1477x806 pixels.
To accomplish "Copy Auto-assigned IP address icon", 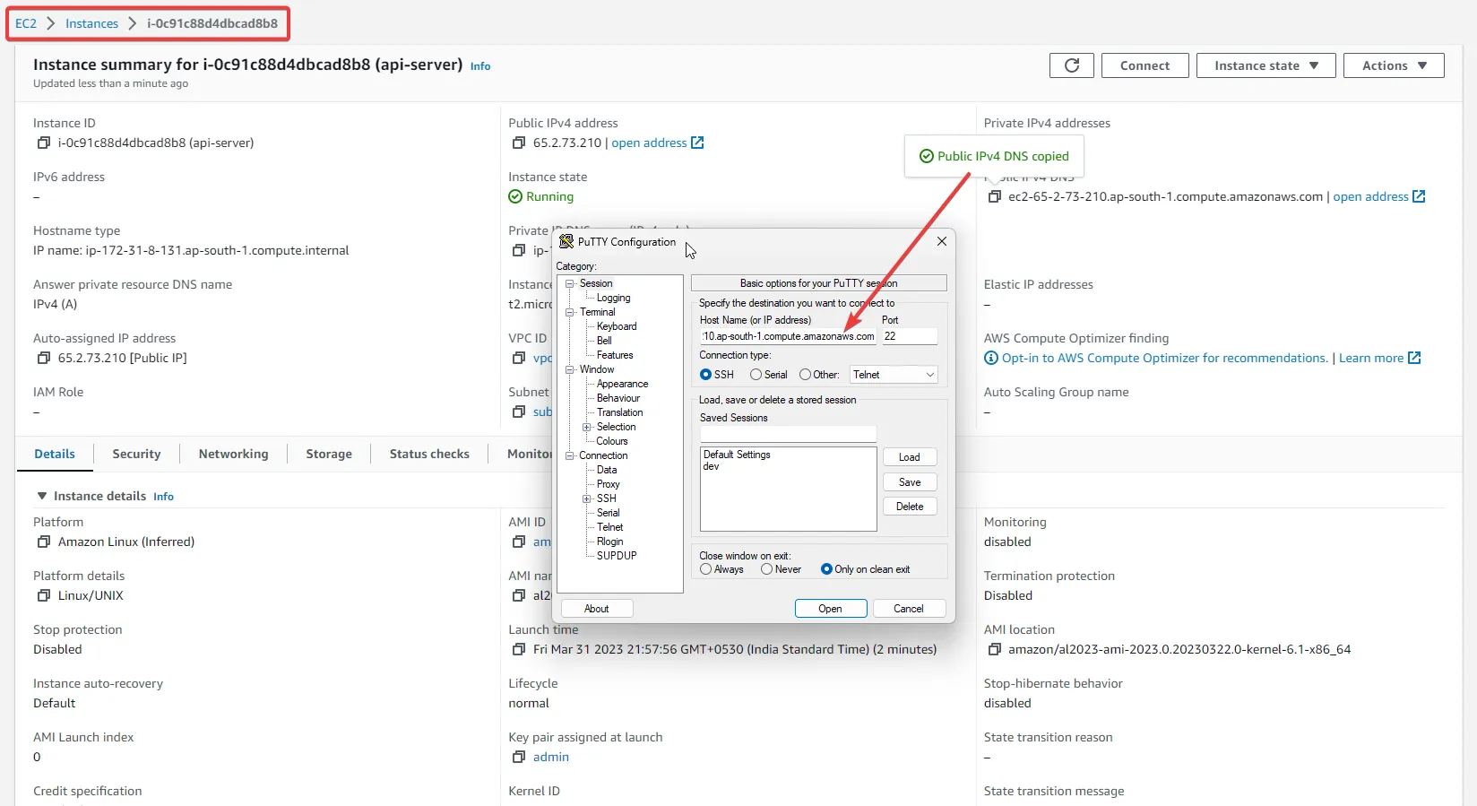I will [x=43, y=358].
